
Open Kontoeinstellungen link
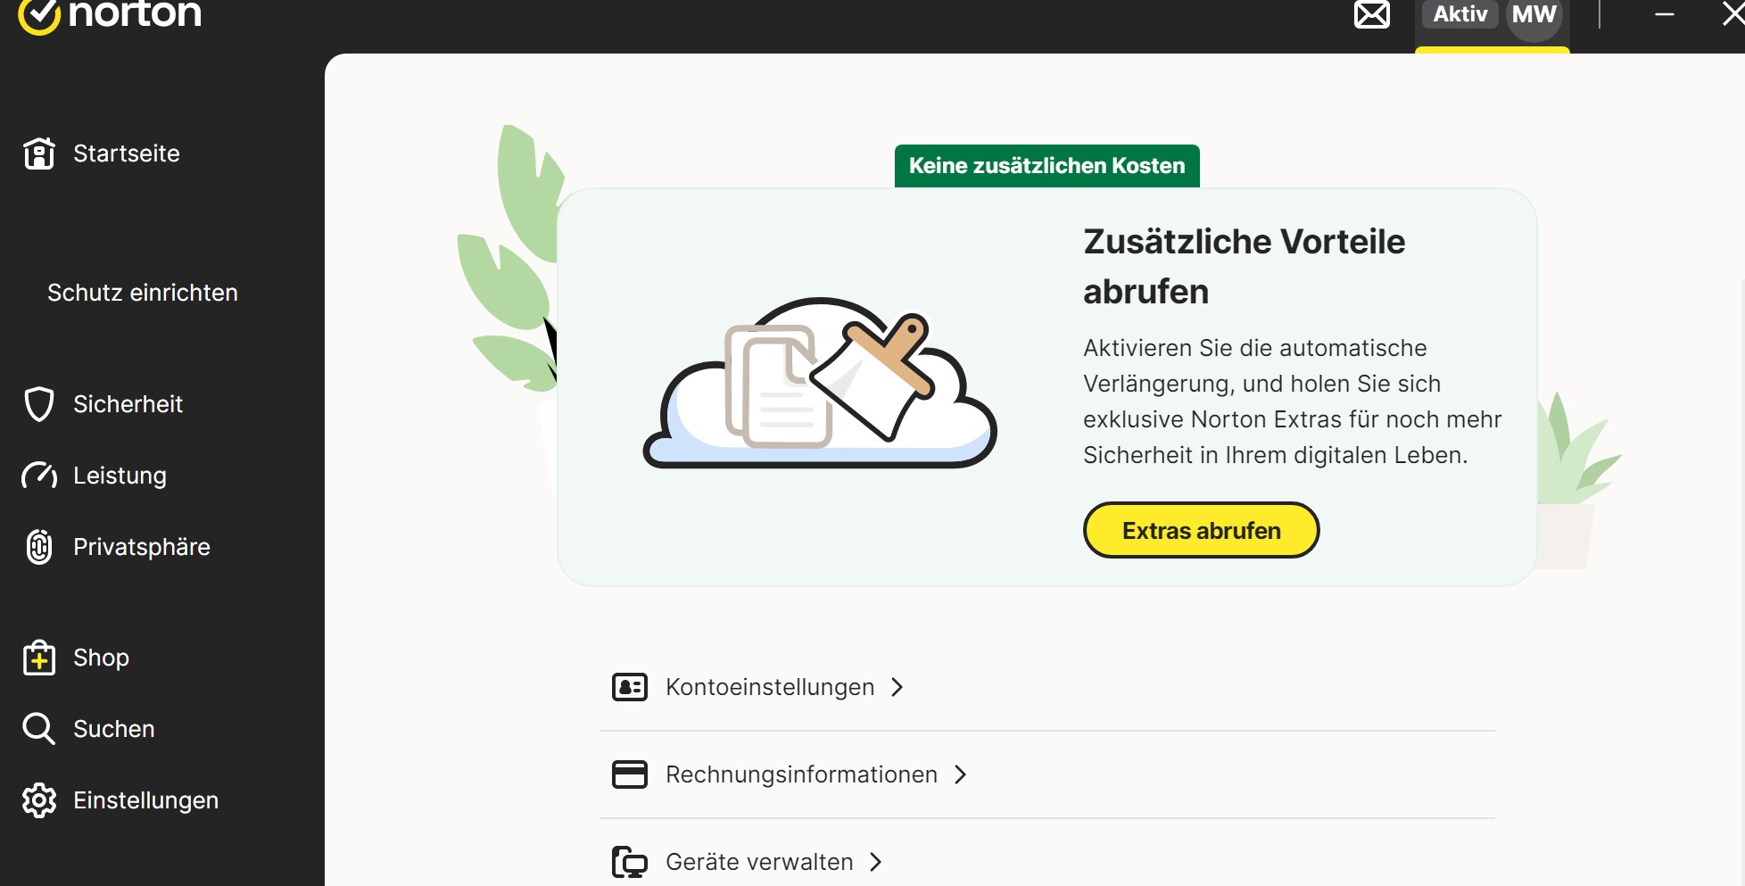770,687
